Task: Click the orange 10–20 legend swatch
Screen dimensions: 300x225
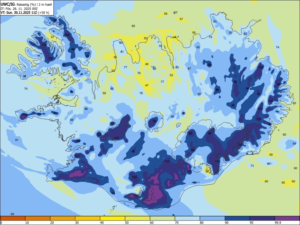Action: point(38,218)
